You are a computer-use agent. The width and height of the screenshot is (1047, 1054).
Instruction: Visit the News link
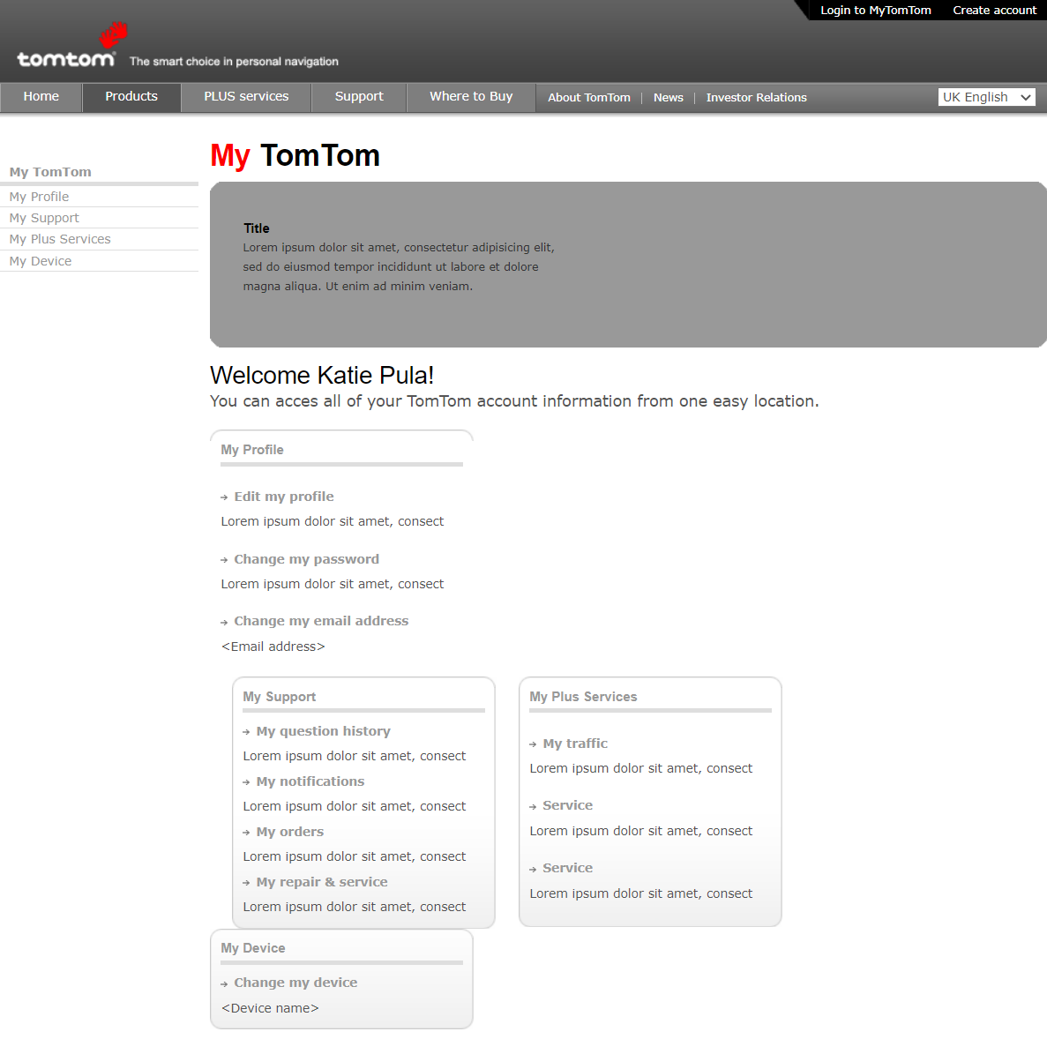pos(668,98)
